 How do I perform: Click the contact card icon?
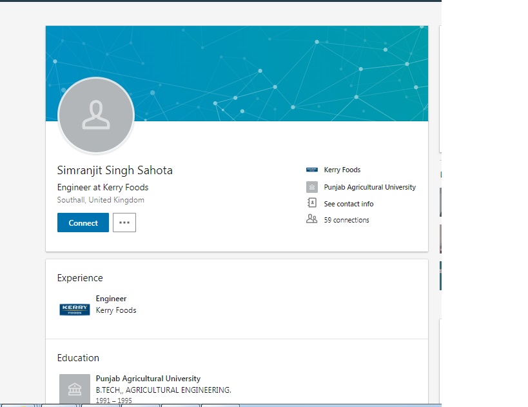coord(312,203)
